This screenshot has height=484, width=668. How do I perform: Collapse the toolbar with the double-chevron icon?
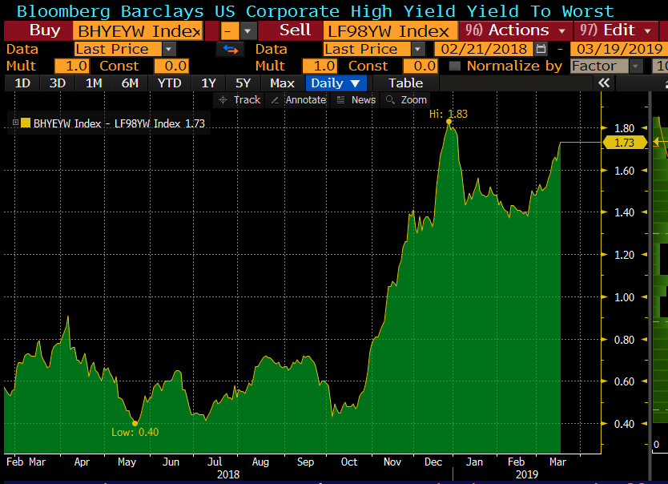[603, 82]
